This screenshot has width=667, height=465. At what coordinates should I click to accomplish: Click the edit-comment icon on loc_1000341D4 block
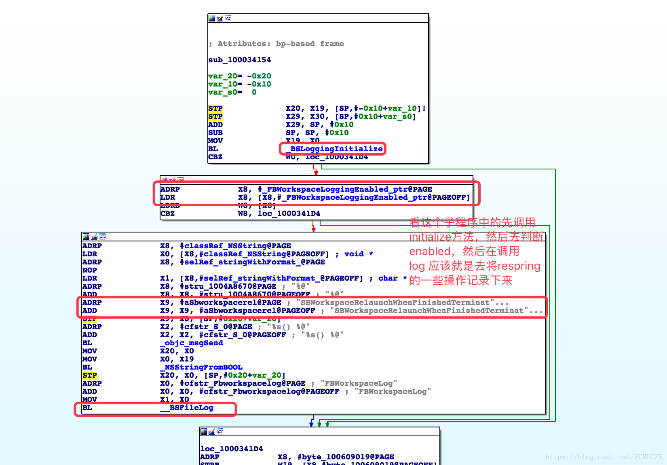pos(212,431)
